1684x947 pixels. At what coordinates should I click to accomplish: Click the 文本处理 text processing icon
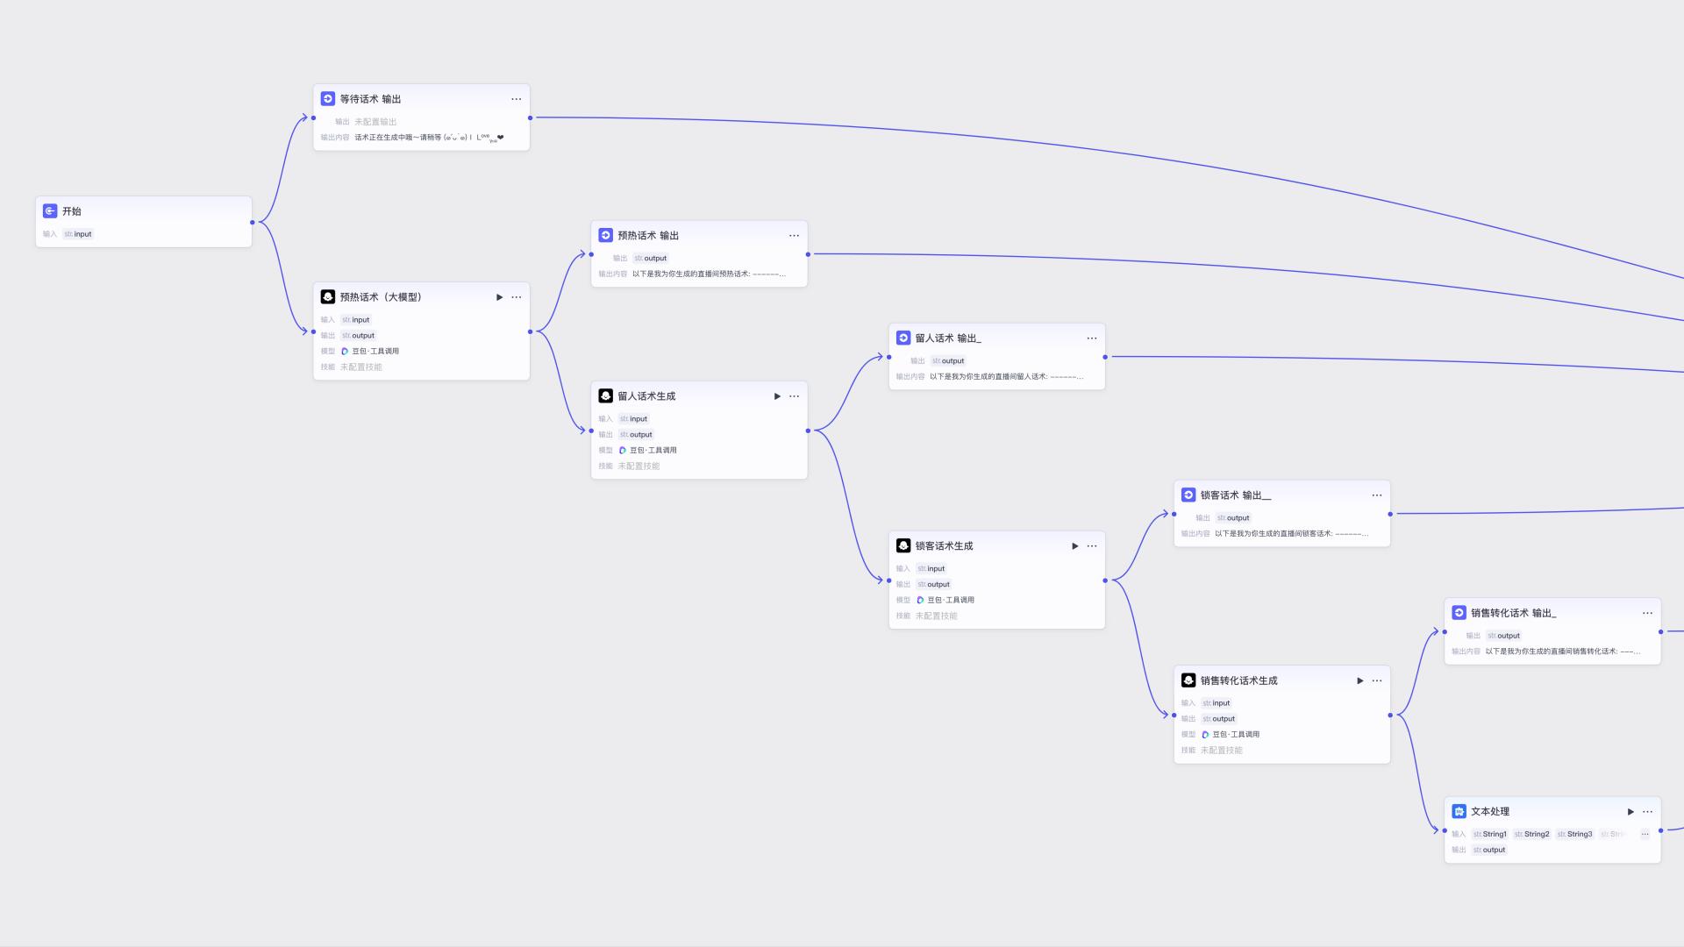pos(1459,812)
